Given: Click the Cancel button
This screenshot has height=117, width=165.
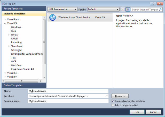Looking at the screenshot, I should point(153,112).
